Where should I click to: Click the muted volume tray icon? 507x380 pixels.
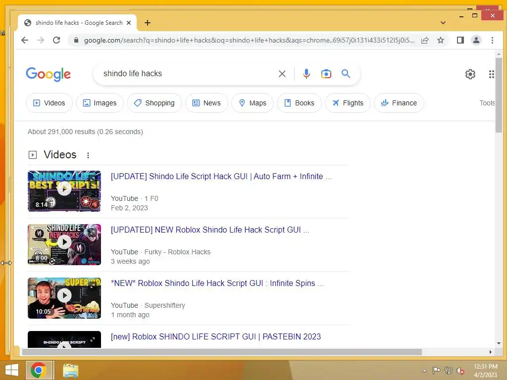(460, 371)
